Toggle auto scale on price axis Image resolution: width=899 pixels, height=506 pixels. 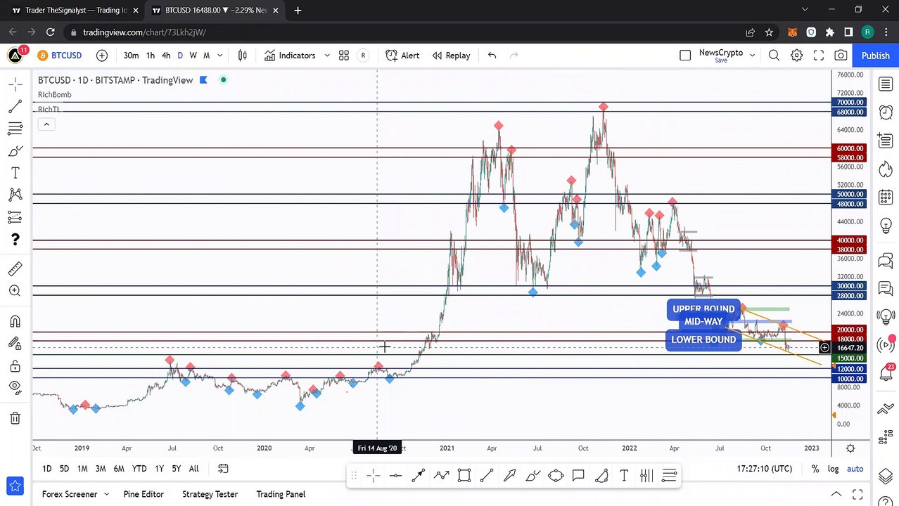(855, 469)
